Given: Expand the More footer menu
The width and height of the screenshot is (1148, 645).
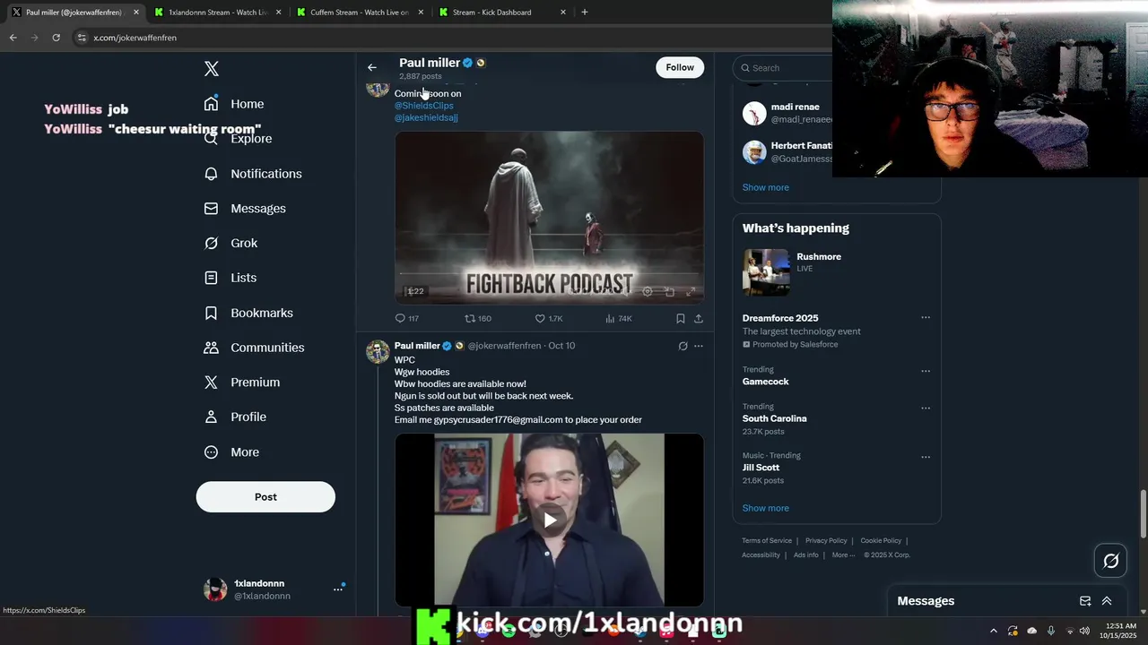Looking at the screenshot, I should tap(842, 555).
